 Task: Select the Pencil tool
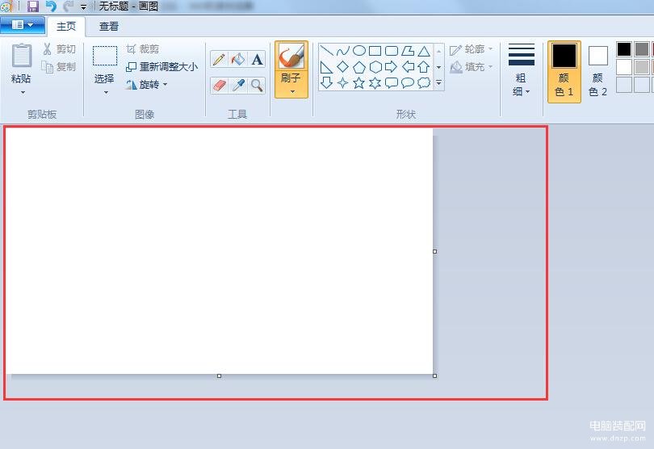tap(219, 60)
